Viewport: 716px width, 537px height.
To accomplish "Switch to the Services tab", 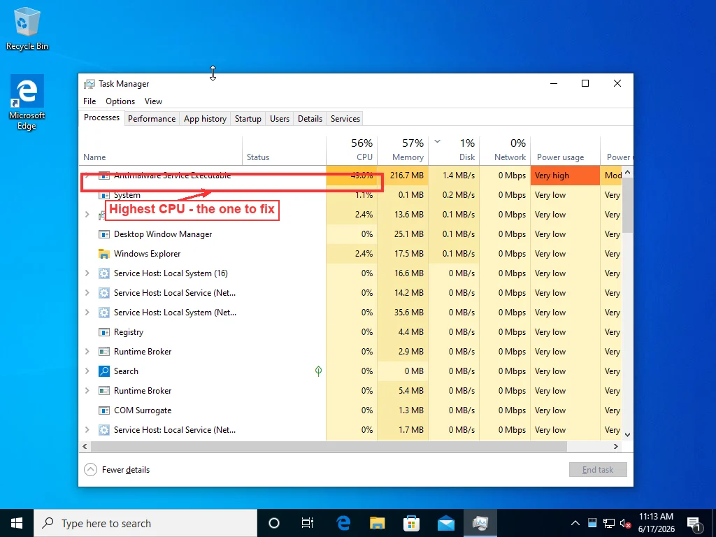I will pos(345,119).
